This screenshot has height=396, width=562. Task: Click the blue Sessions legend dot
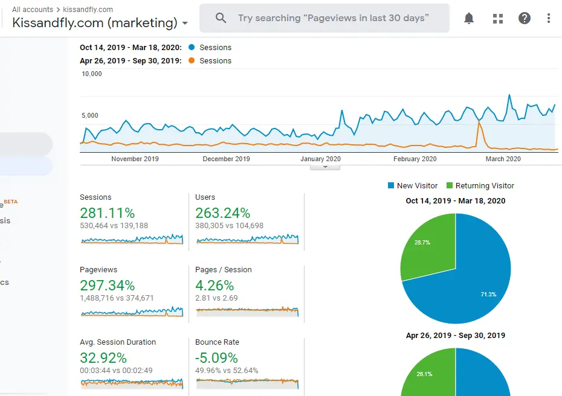click(x=192, y=47)
